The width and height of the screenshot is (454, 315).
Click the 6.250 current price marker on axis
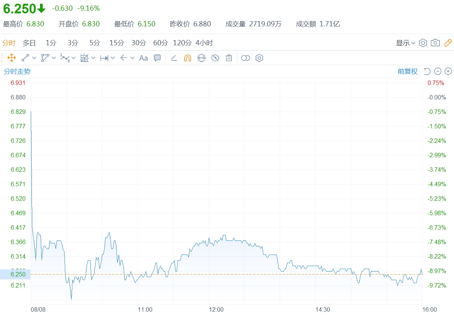pos(18,274)
